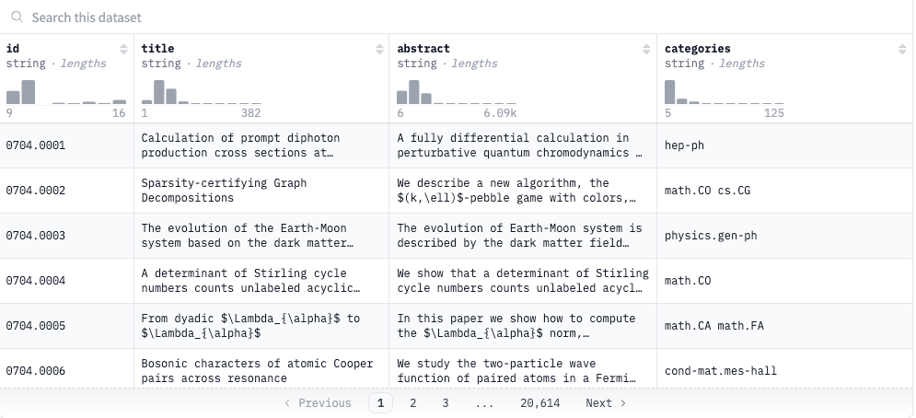Click the search magnifier icon

pos(17,17)
